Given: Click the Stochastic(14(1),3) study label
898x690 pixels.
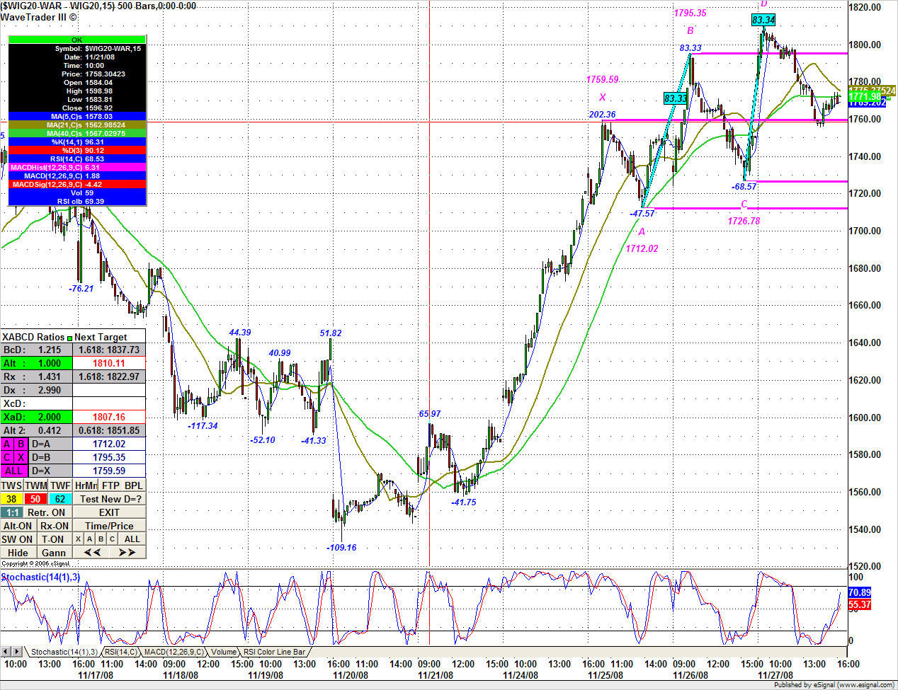Looking at the screenshot, I should coord(40,577).
